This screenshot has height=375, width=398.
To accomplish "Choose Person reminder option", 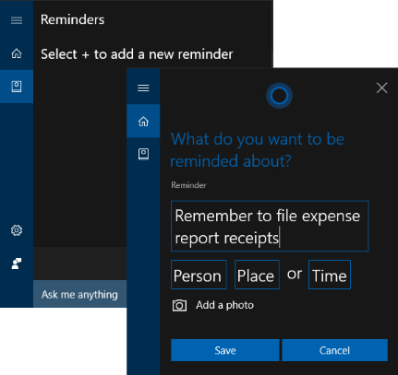I will click(x=199, y=275).
